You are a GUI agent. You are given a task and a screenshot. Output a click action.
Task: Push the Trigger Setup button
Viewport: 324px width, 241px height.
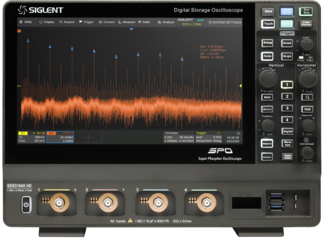point(268,43)
